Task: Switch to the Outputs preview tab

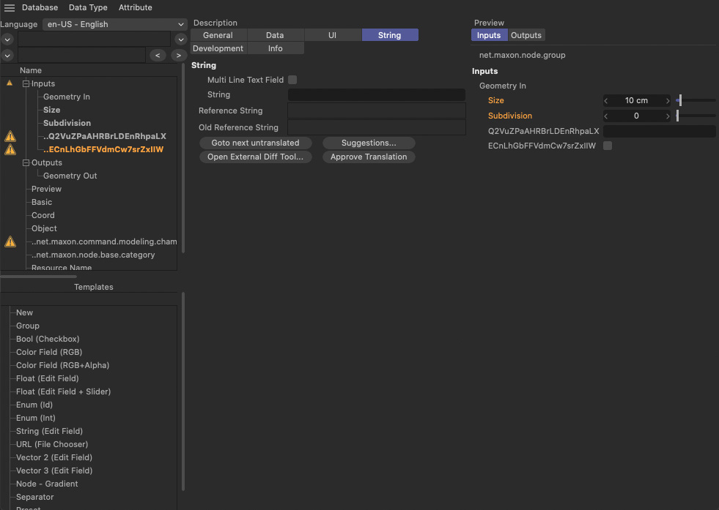Action: (526, 35)
